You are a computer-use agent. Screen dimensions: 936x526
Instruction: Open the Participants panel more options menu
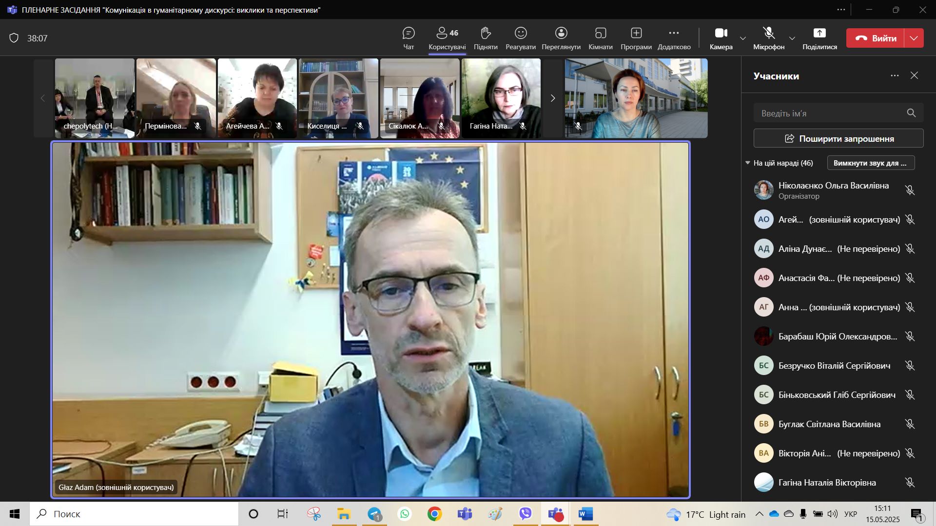tap(895, 75)
